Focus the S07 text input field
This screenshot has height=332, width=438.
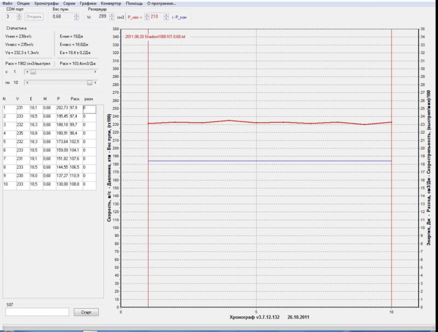pos(37,312)
